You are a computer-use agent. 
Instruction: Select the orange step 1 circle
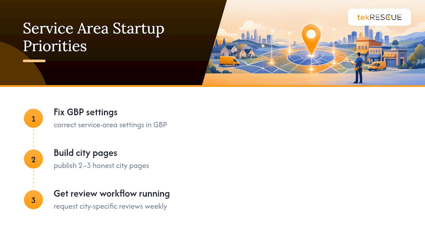(34, 119)
